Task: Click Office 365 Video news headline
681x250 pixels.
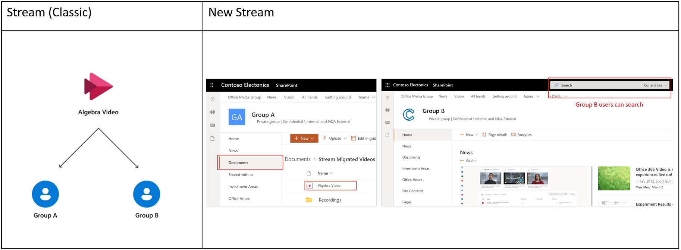Action: click(654, 172)
